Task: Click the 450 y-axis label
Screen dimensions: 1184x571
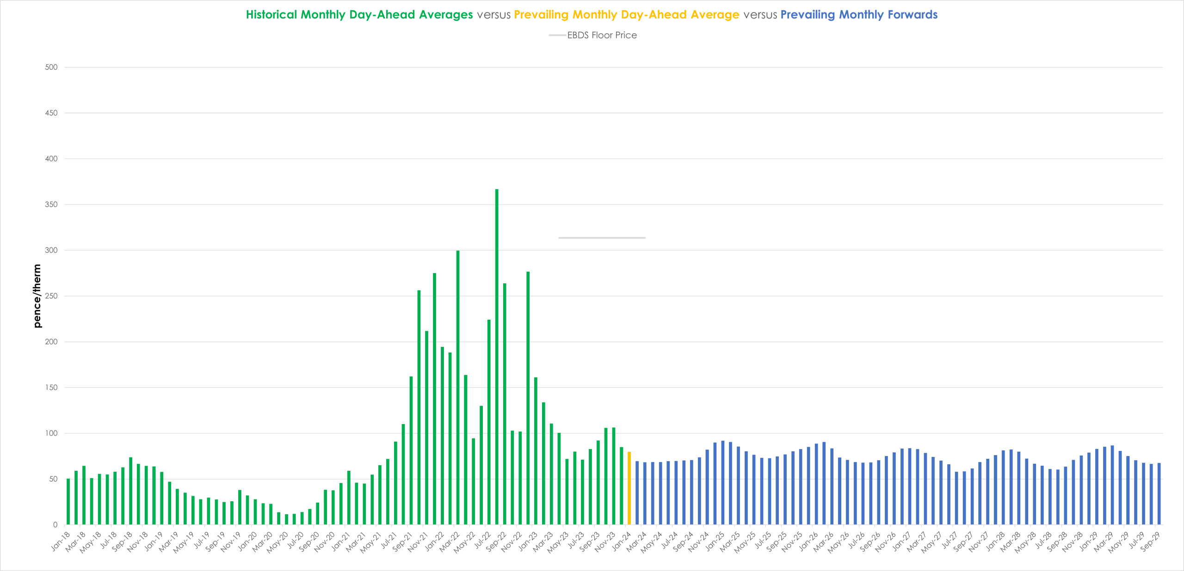Action: pos(51,113)
